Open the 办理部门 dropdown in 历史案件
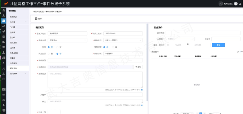 click(x=180, y=39)
